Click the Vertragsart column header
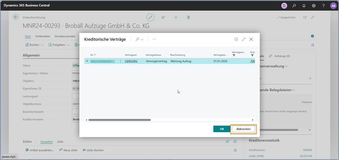The image size is (339, 160). [131, 55]
